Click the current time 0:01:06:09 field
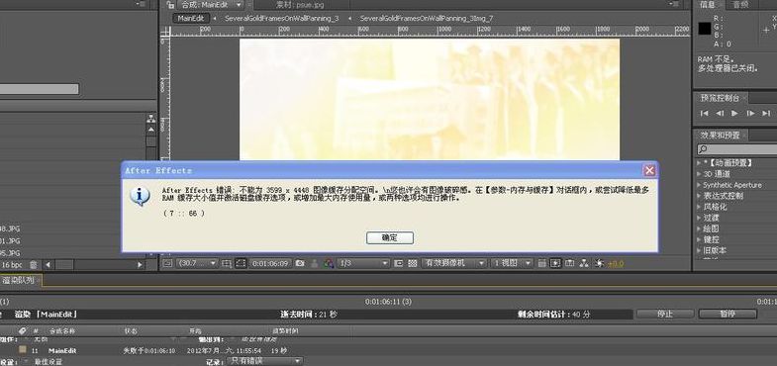The height and width of the screenshot is (366, 777). pos(270,263)
